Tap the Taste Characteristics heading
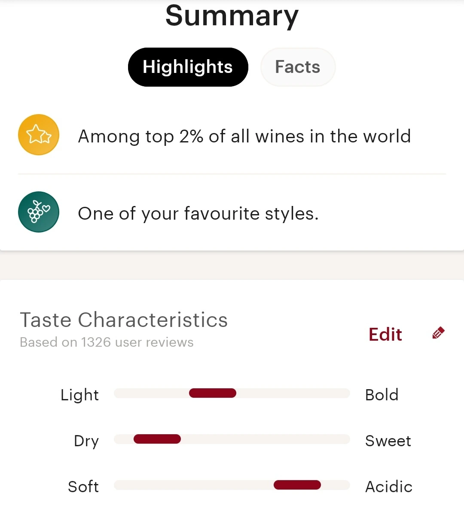The image size is (464, 517). tap(124, 320)
